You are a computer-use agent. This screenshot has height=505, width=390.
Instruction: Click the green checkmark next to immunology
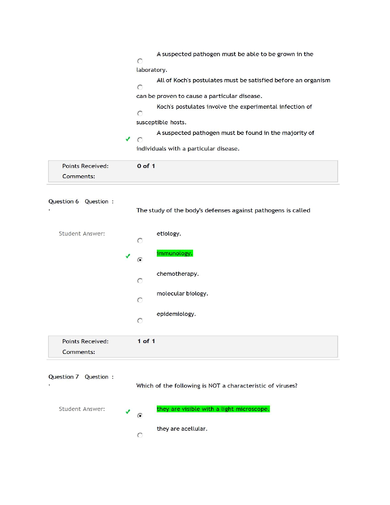pyautogui.click(x=128, y=256)
